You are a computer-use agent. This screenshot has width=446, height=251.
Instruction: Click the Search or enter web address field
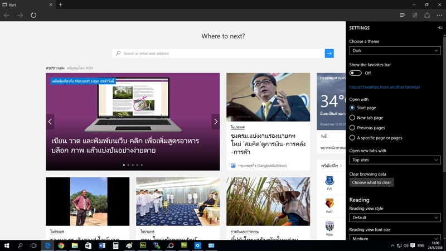(219, 53)
